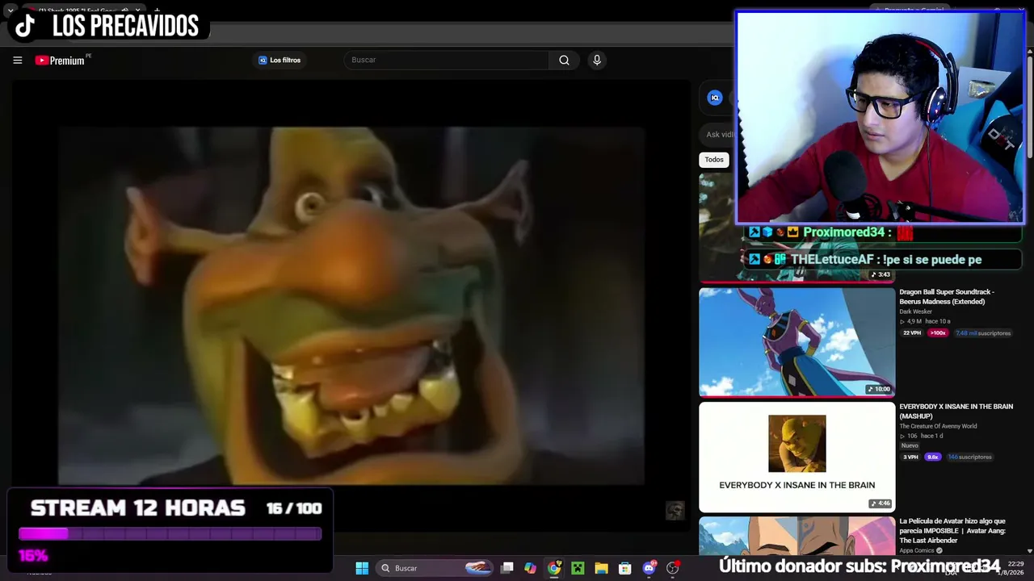Focus the YouTube Buscar search field
Viewport: 1034px width, 581px height.
pyautogui.click(x=447, y=60)
